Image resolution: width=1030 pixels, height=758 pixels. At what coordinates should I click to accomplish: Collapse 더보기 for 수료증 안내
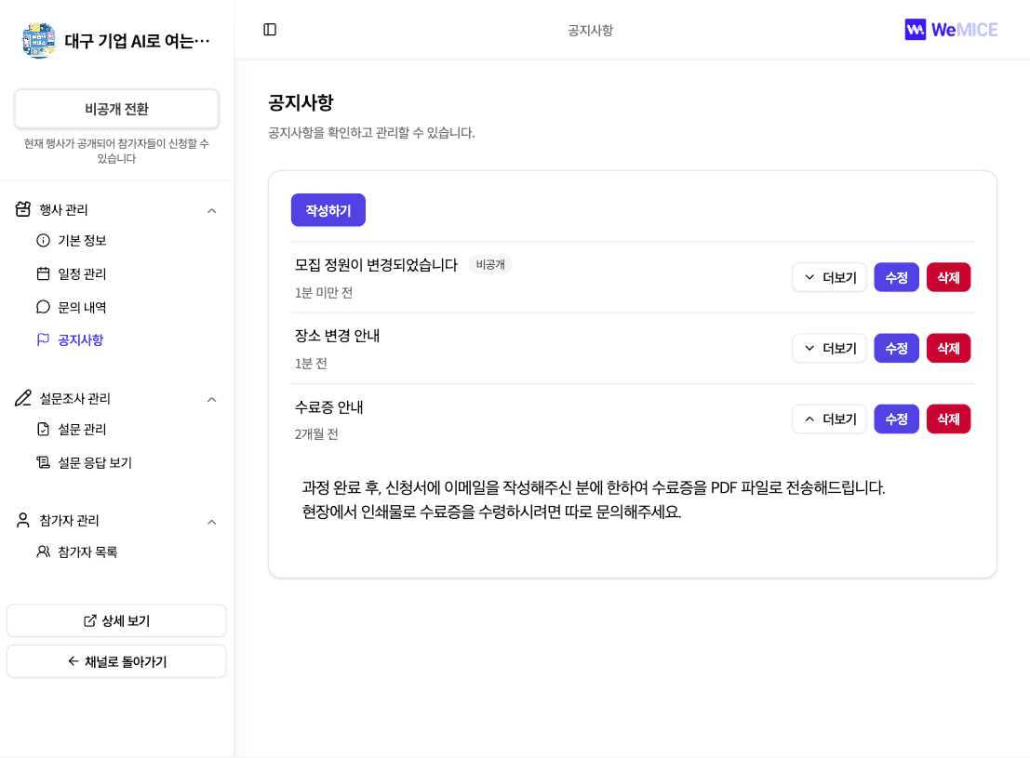(x=830, y=419)
